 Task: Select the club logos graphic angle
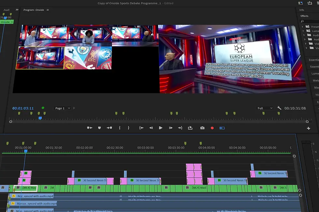pyautogui.click(x=88, y=58)
